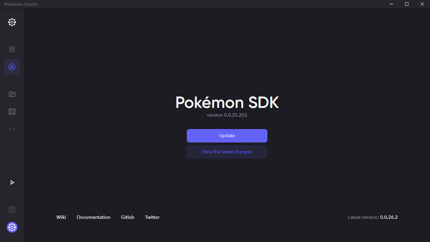This screenshot has width=430, height=242.
Task: Click the version 0.0.25.255 text
Action: click(227, 115)
